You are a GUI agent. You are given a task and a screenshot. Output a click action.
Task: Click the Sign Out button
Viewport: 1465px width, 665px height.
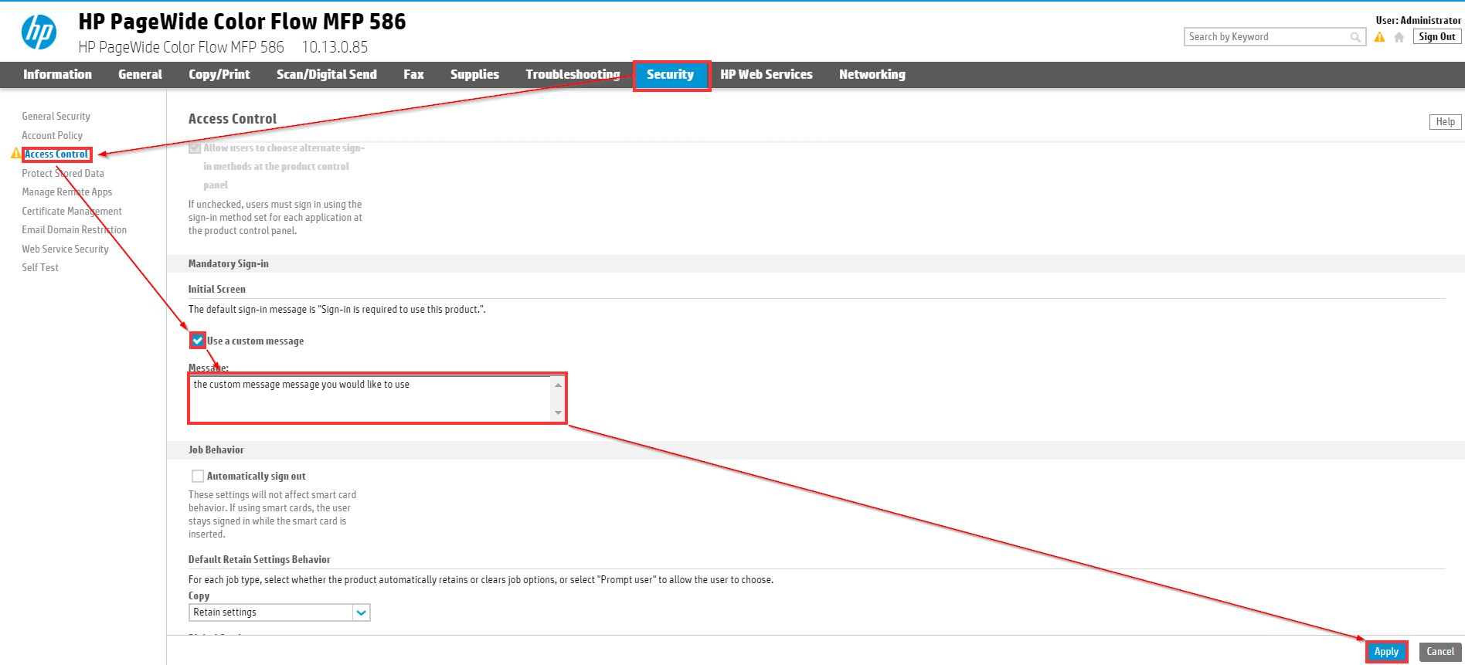[x=1436, y=37]
